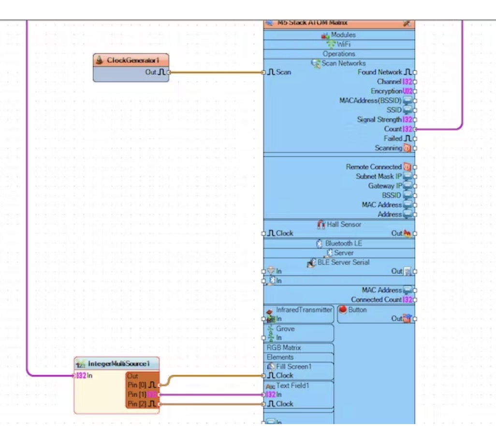
Task: Click the red Button element icon
Action: [x=343, y=310]
